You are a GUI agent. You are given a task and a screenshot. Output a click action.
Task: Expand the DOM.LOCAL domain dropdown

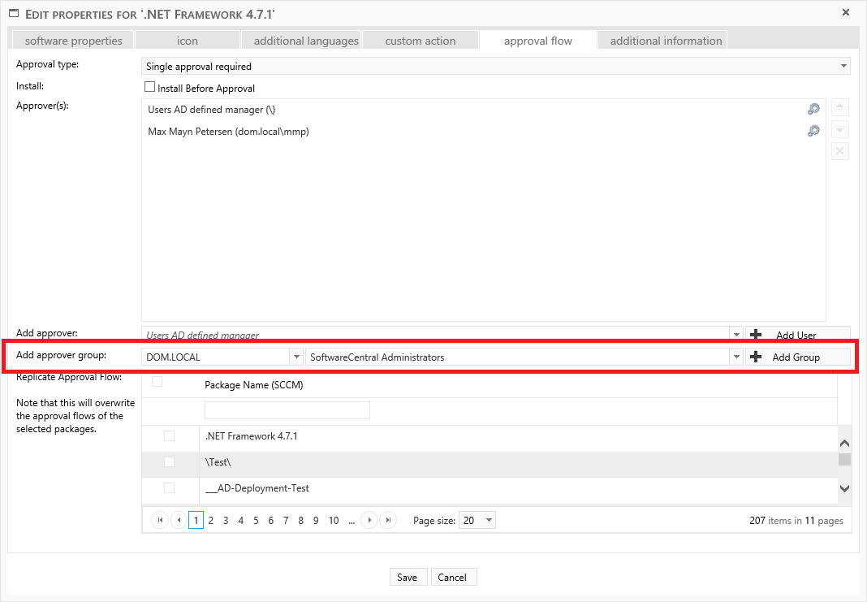(295, 357)
